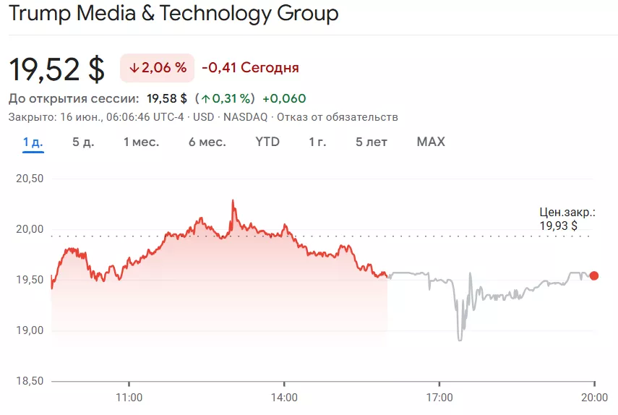Open the 1 мес. chart range
This screenshot has width=618, height=415.
141,142
